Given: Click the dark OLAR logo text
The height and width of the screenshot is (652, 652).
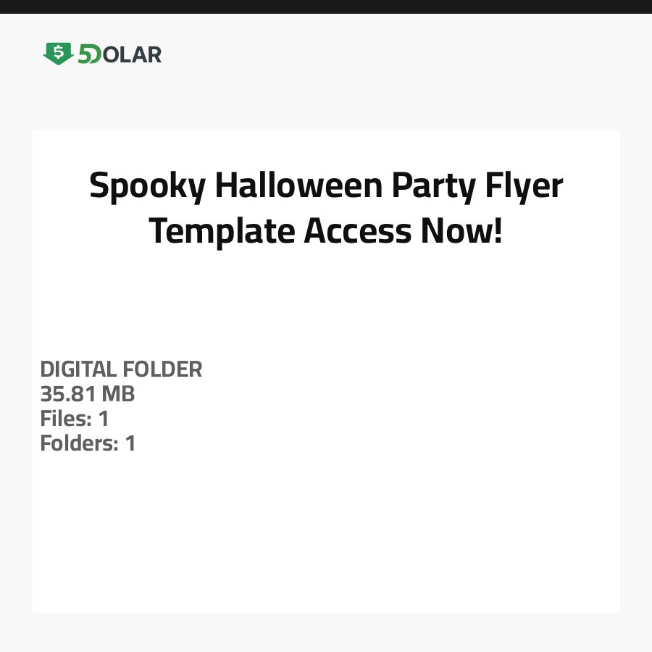Looking at the screenshot, I should click(x=132, y=54).
